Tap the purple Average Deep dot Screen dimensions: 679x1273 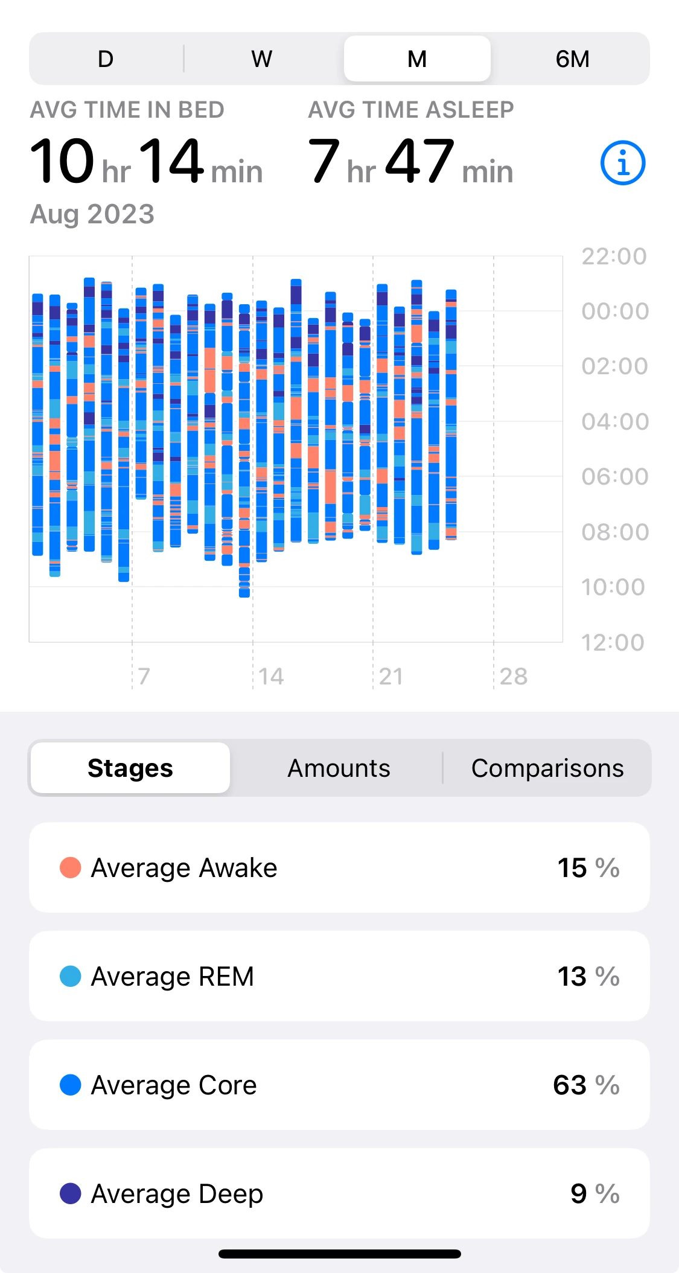click(71, 1193)
